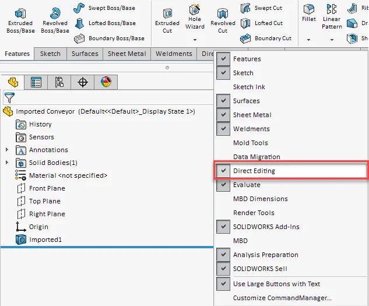Select the Top Plane
The height and width of the screenshot is (306, 369).
(39, 201)
